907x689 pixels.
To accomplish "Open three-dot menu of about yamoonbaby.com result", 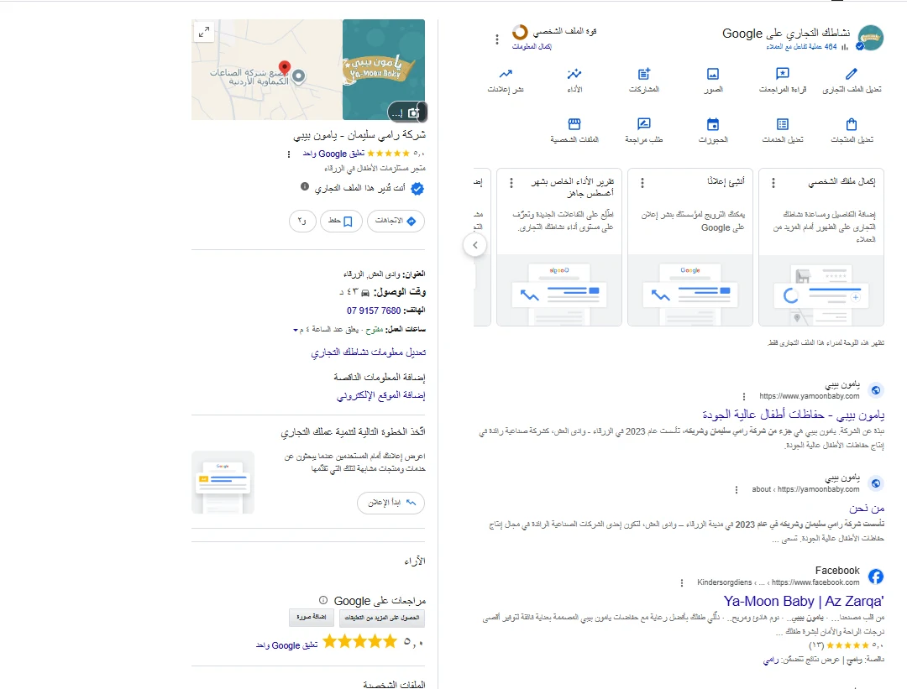I will tap(737, 489).
